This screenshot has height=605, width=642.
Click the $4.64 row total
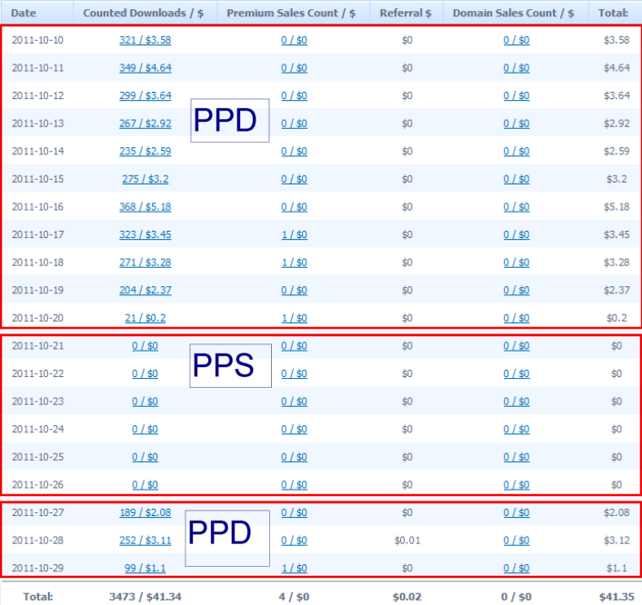point(617,68)
